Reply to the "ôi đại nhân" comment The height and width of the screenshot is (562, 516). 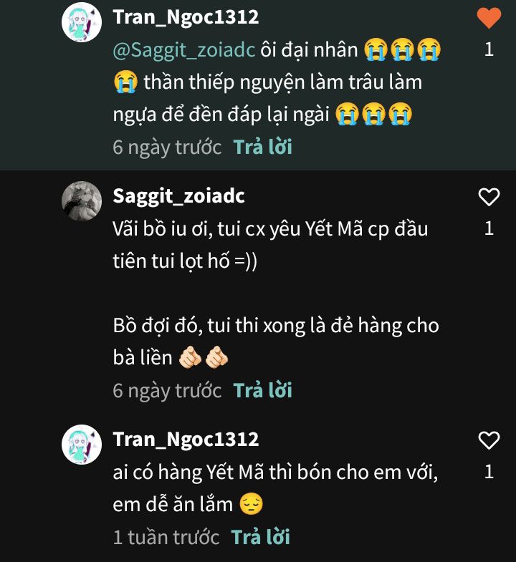tap(263, 147)
